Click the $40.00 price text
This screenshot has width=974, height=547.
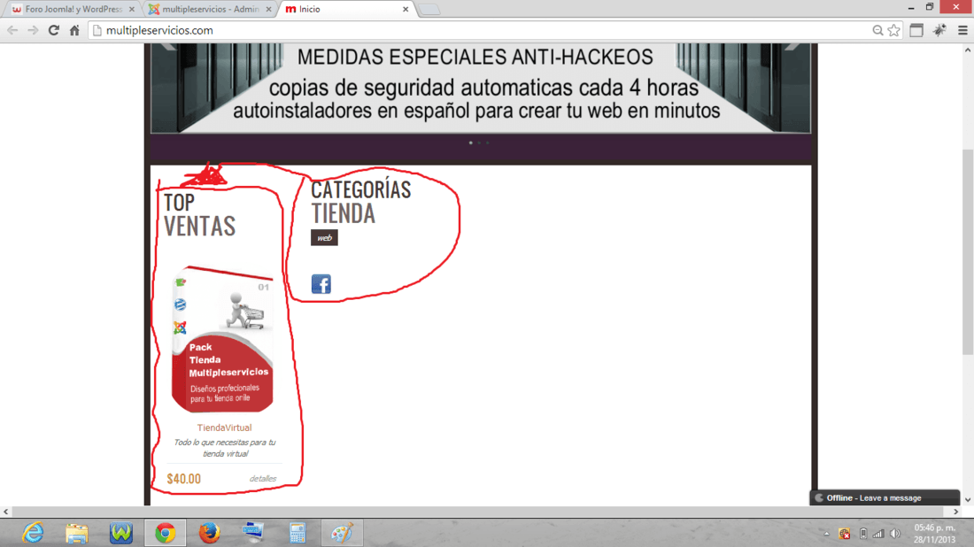coord(184,479)
